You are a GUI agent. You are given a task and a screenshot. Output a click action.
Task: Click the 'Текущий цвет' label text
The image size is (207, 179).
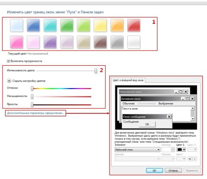(x=17, y=54)
